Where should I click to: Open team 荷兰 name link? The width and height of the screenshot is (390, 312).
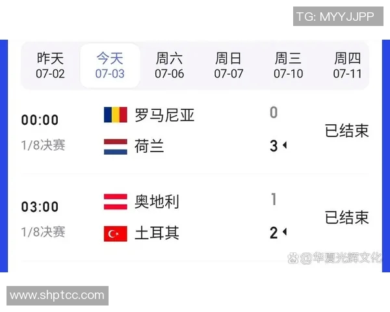click(149, 146)
